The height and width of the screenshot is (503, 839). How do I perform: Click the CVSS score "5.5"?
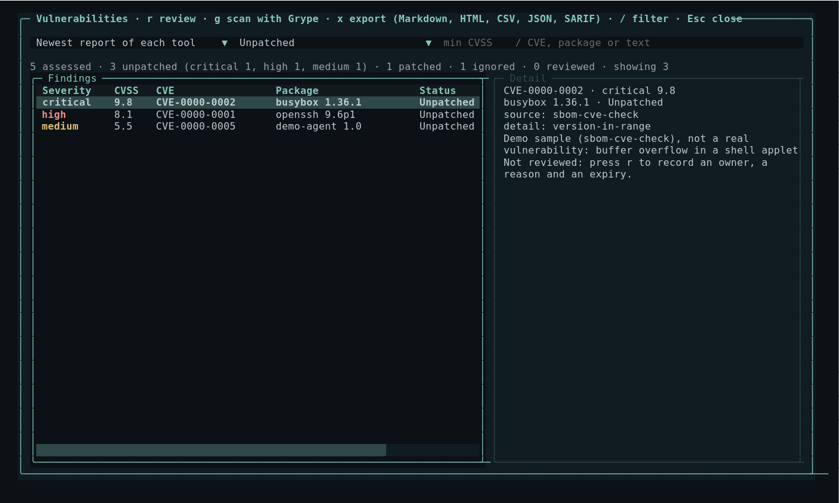tap(123, 127)
